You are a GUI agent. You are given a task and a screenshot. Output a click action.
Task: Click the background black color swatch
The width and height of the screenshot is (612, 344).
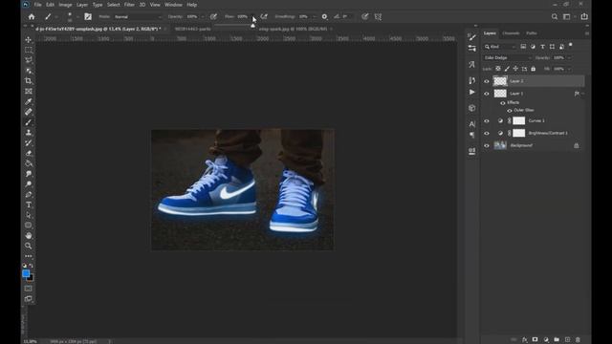[x=31, y=278]
